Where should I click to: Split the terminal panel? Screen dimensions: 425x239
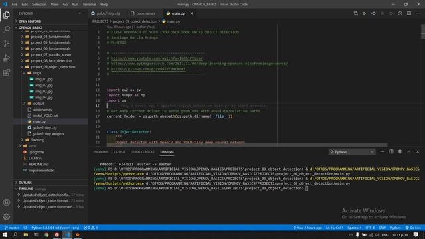click(x=391, y=152)
